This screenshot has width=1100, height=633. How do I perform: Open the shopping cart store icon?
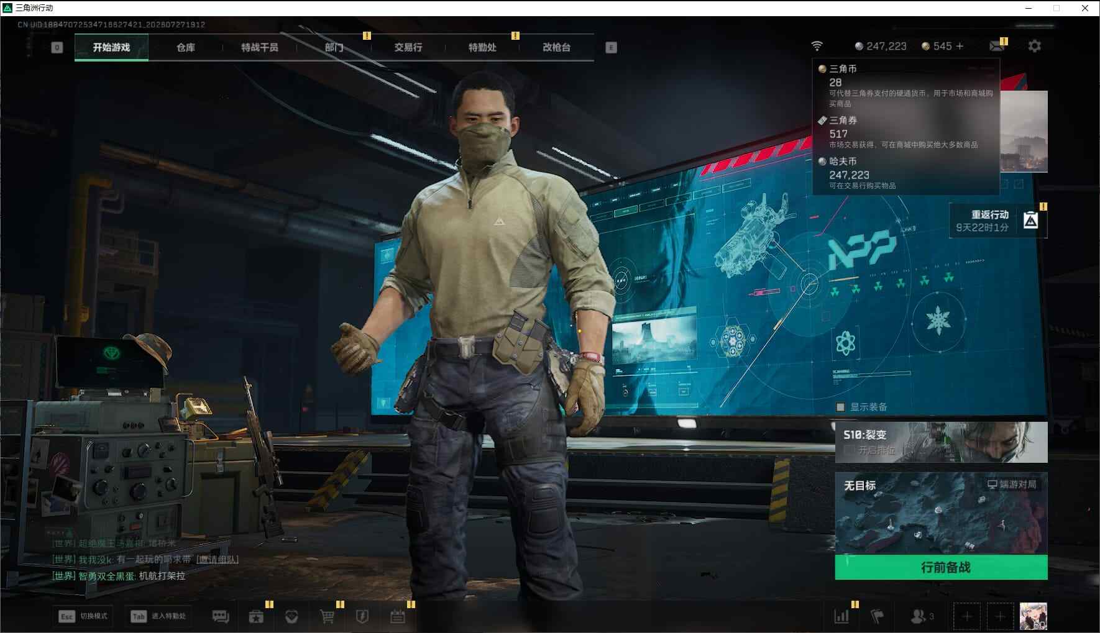coord(327,616)
